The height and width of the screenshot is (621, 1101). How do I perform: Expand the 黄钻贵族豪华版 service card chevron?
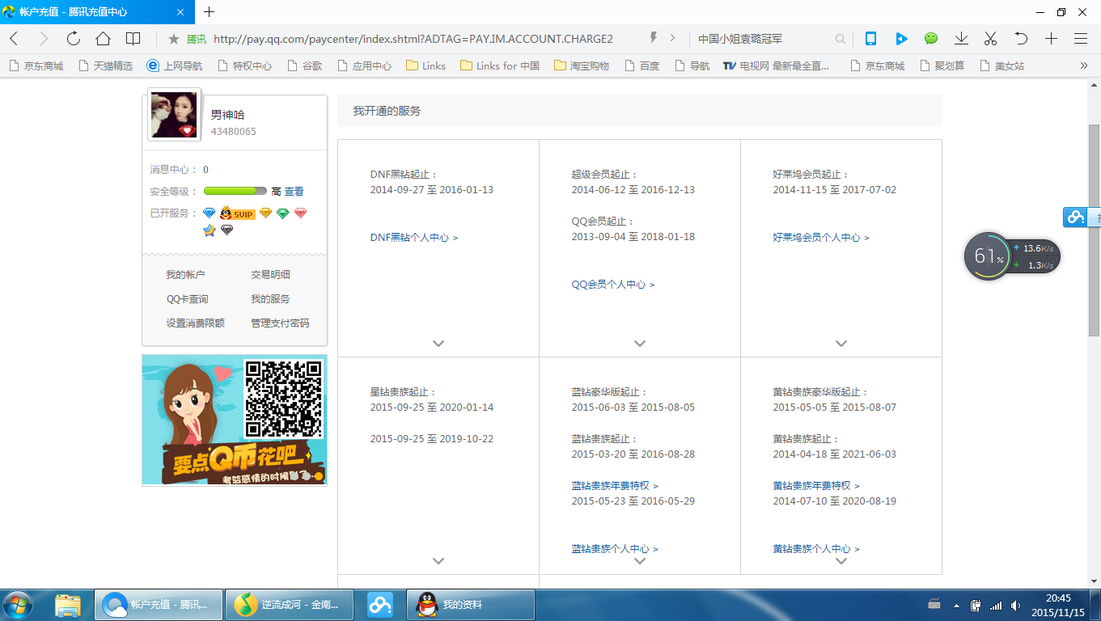[x=841, y=561]
